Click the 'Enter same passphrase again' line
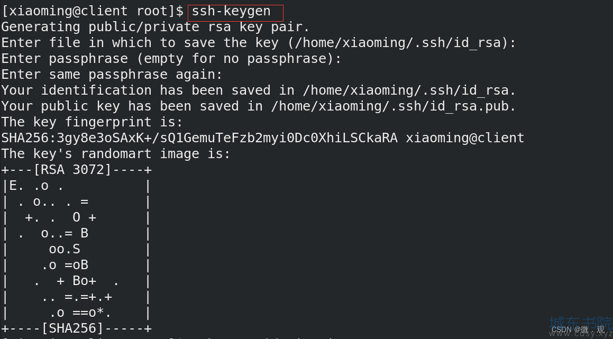613x339 pixels. (x=112, y=75)
